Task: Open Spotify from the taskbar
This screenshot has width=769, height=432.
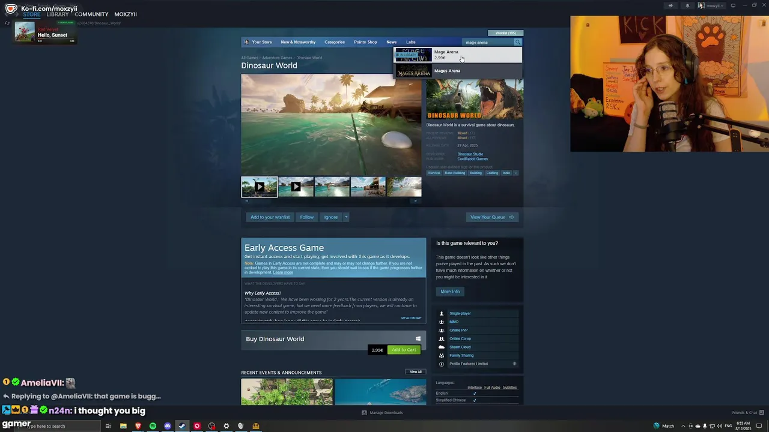Action: pos(153,426)
